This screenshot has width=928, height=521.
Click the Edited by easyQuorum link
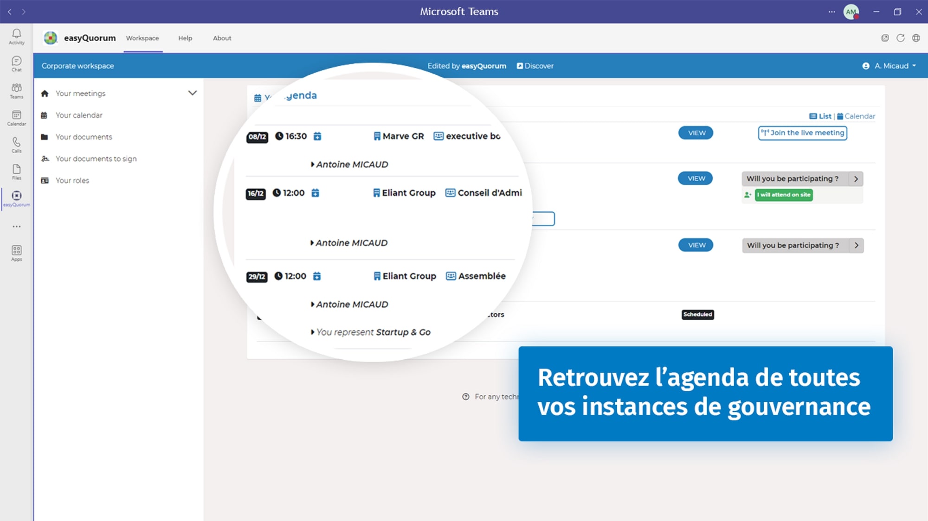click(467, 66)
